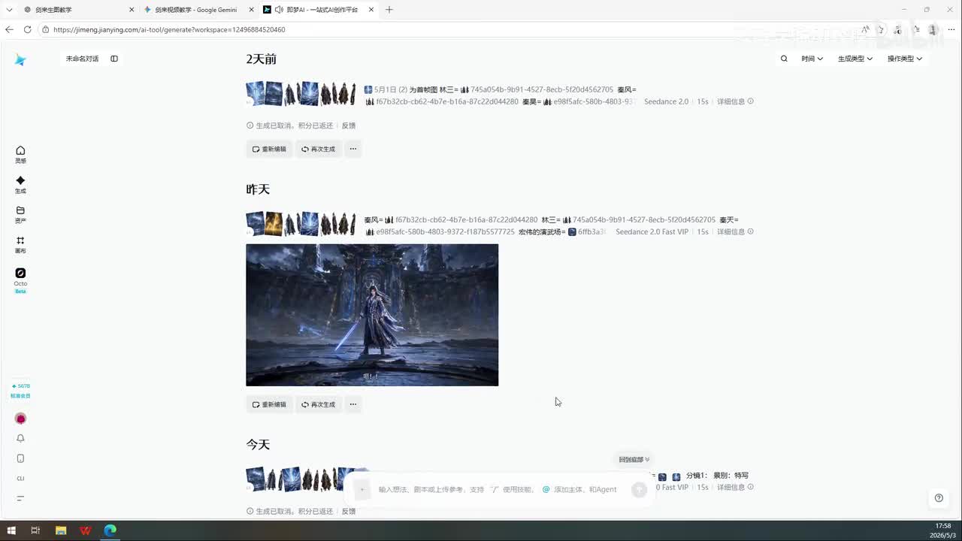
Task: Click the Edge browser taskbar icon
Action: click(x=110, y=530)
